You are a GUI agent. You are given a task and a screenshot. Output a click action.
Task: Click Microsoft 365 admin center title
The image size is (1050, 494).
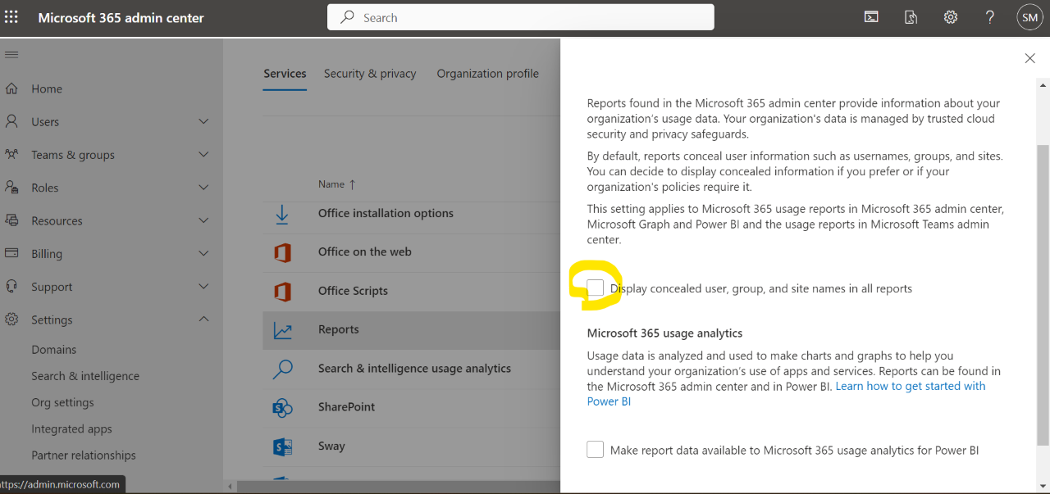pos(121,17)
